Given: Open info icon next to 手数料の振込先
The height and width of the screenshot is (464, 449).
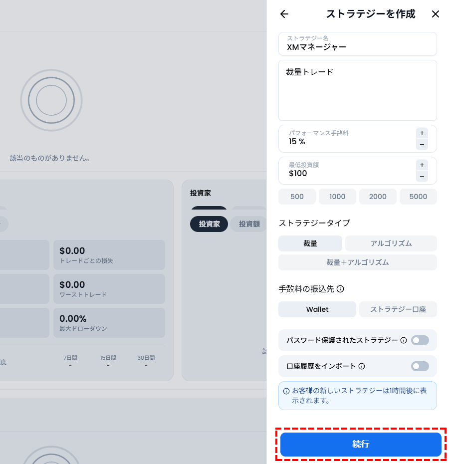Looking at the screenshot, I should [x=340, y=289].
